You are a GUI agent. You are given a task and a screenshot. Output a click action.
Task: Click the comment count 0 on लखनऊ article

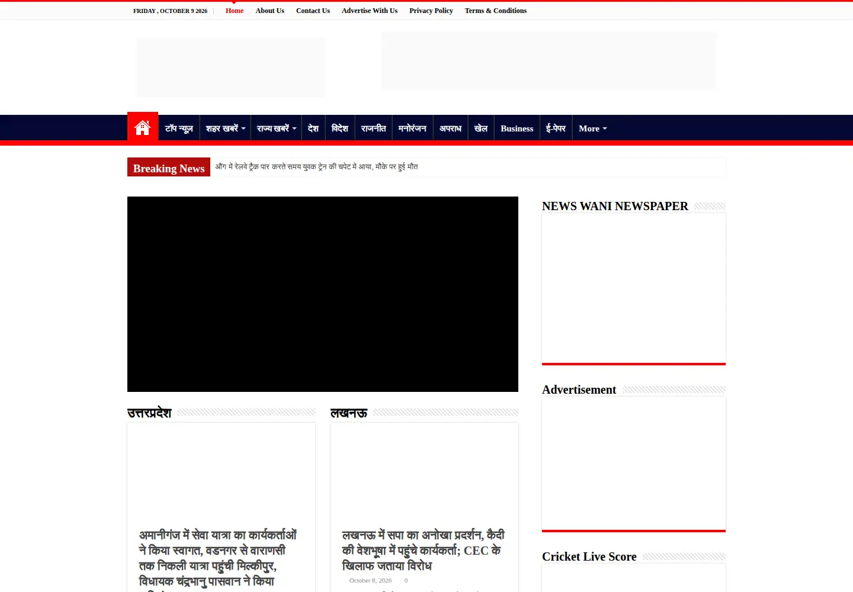coord(406,580)
